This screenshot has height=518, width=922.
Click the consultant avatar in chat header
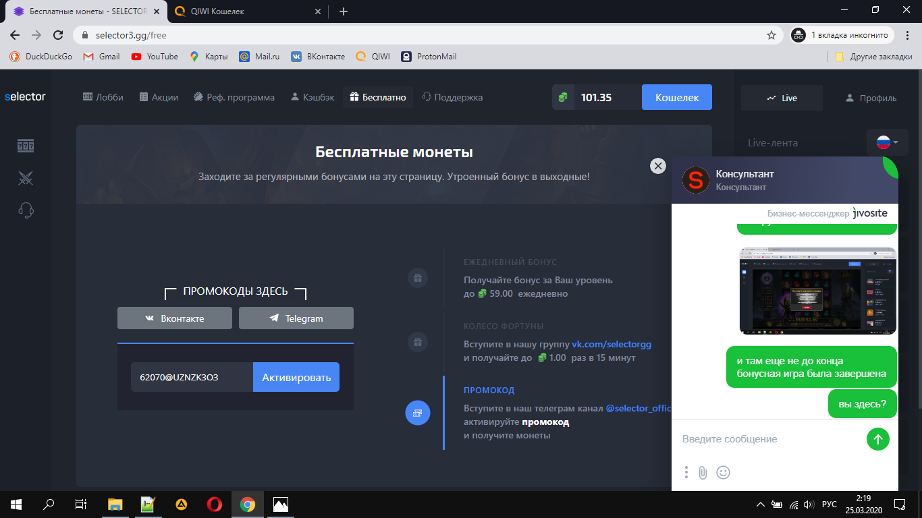(x=695, y=180)
